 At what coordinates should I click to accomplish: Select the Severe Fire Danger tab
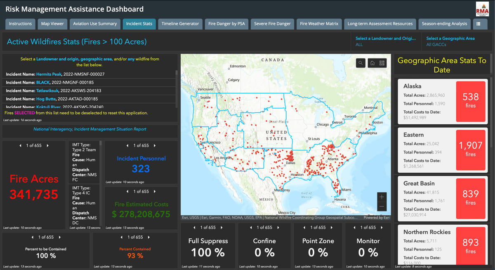pos(272,24)
